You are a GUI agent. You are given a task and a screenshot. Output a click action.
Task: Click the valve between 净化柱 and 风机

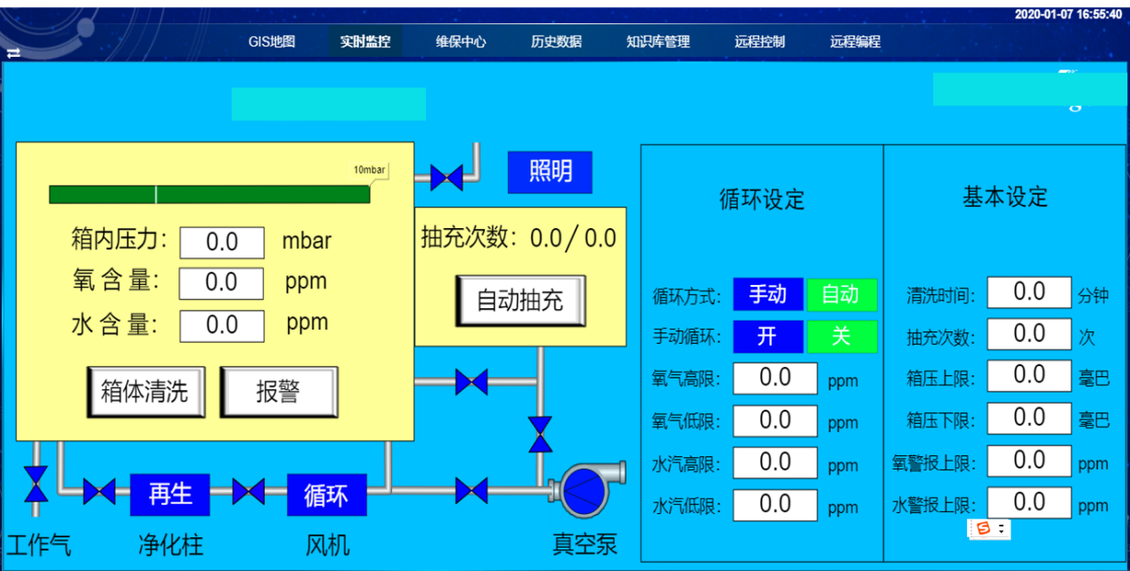pos(248,494)
